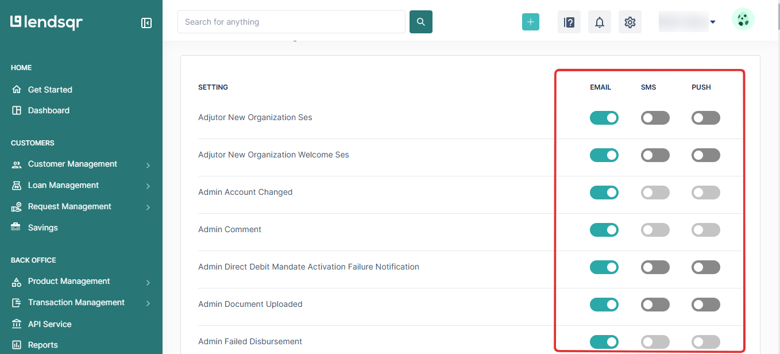
Task: Click the search magnifier button
Action: (421, 22)
